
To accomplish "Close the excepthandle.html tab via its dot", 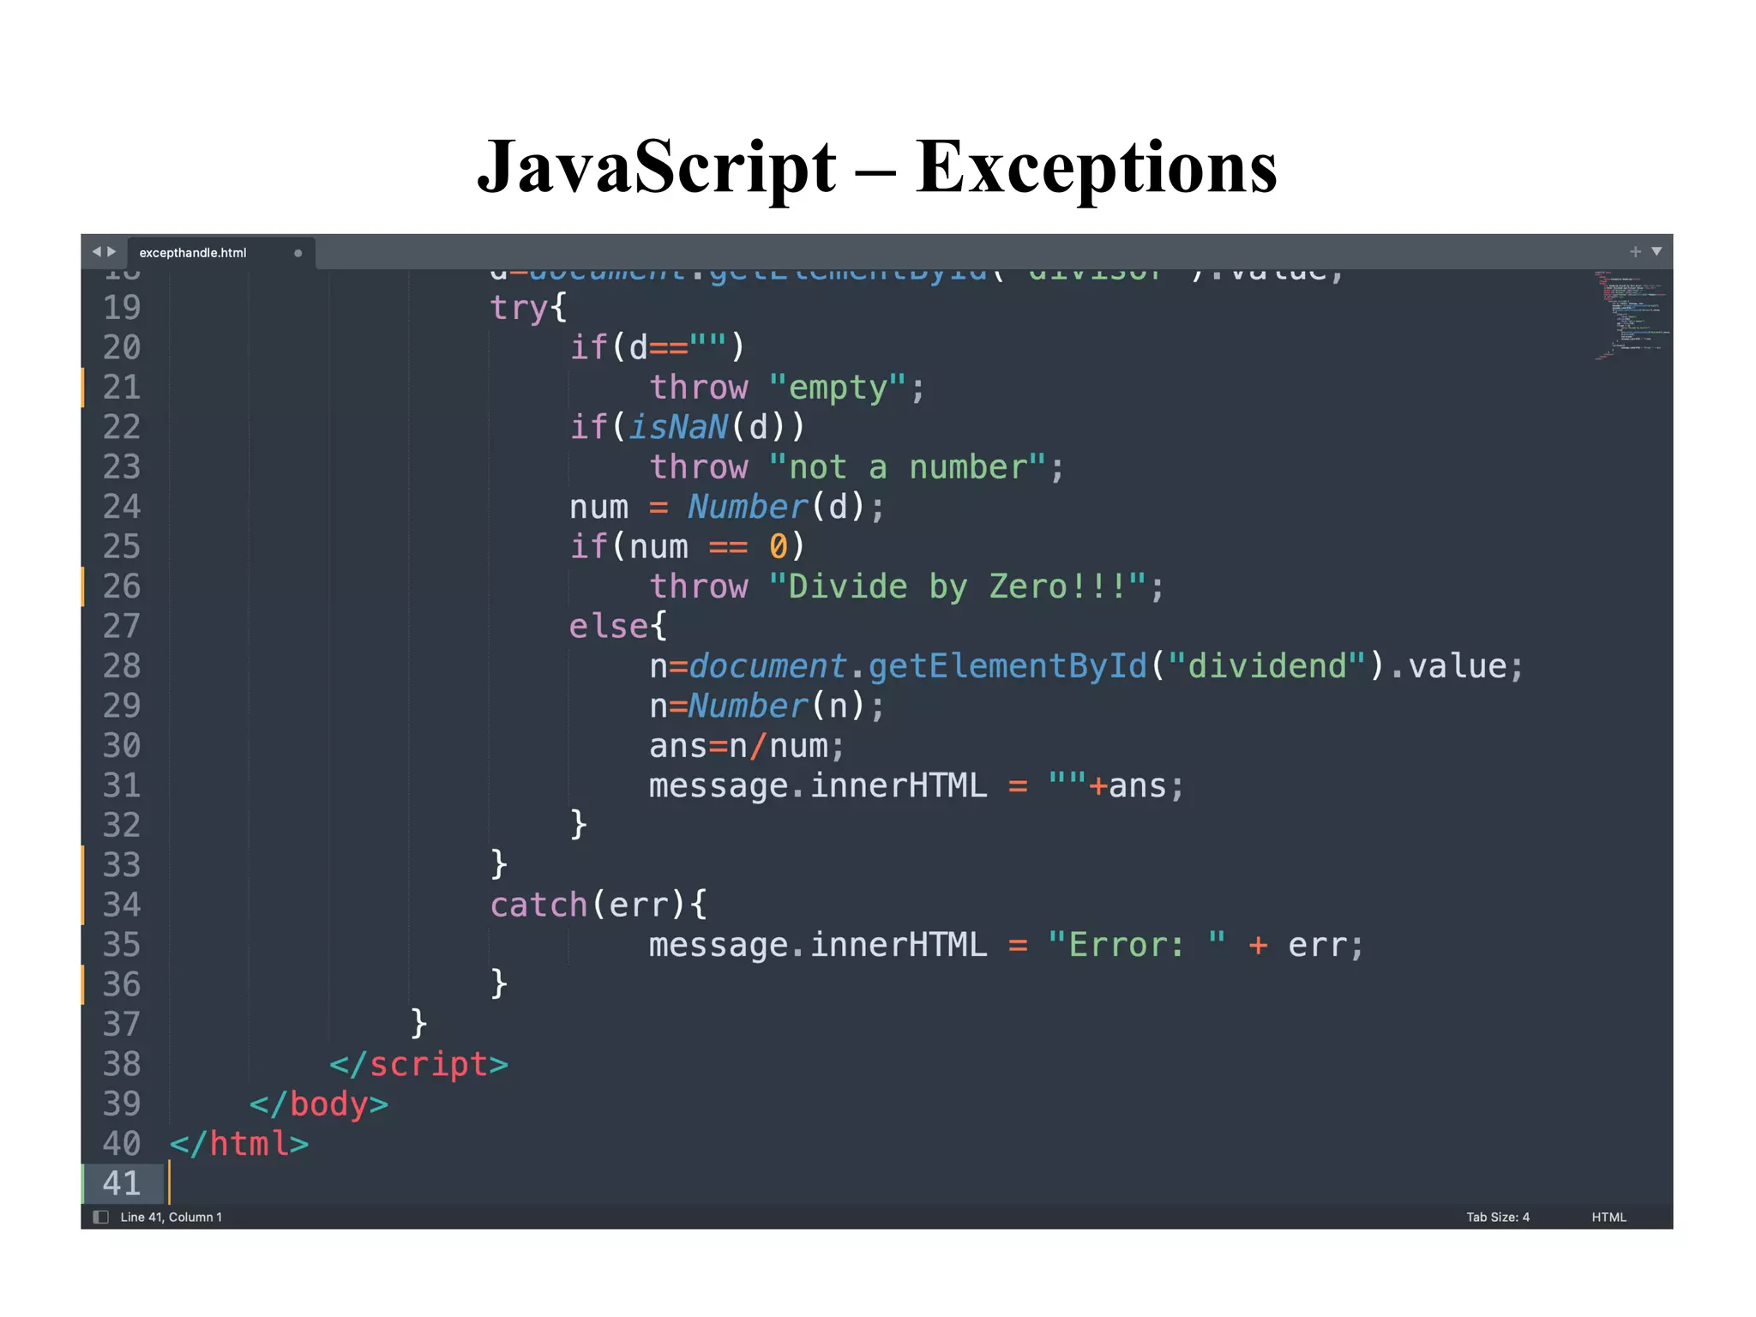I will pyautogui.click(x=298, y=253).
